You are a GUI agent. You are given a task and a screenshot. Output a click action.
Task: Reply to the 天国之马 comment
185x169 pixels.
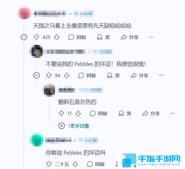tap(77, 37)
